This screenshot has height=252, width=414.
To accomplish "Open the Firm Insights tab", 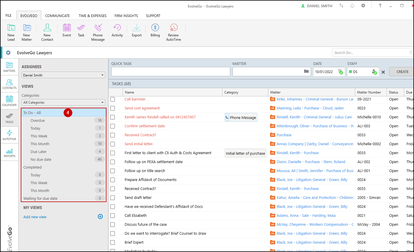I will point(126,16).
